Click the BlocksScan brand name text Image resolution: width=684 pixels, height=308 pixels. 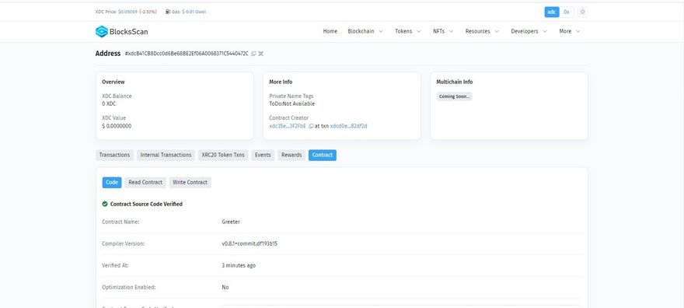pyautogui.click(x=129, y=32)
